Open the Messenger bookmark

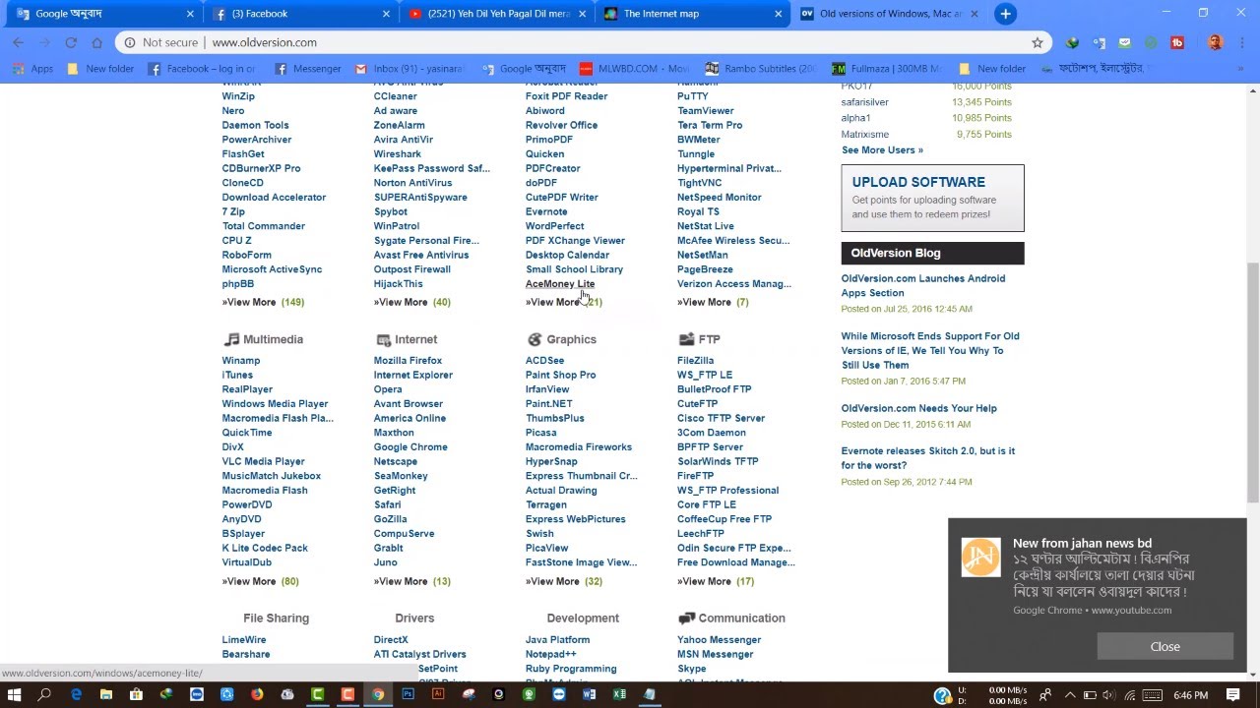coord(308,69)
